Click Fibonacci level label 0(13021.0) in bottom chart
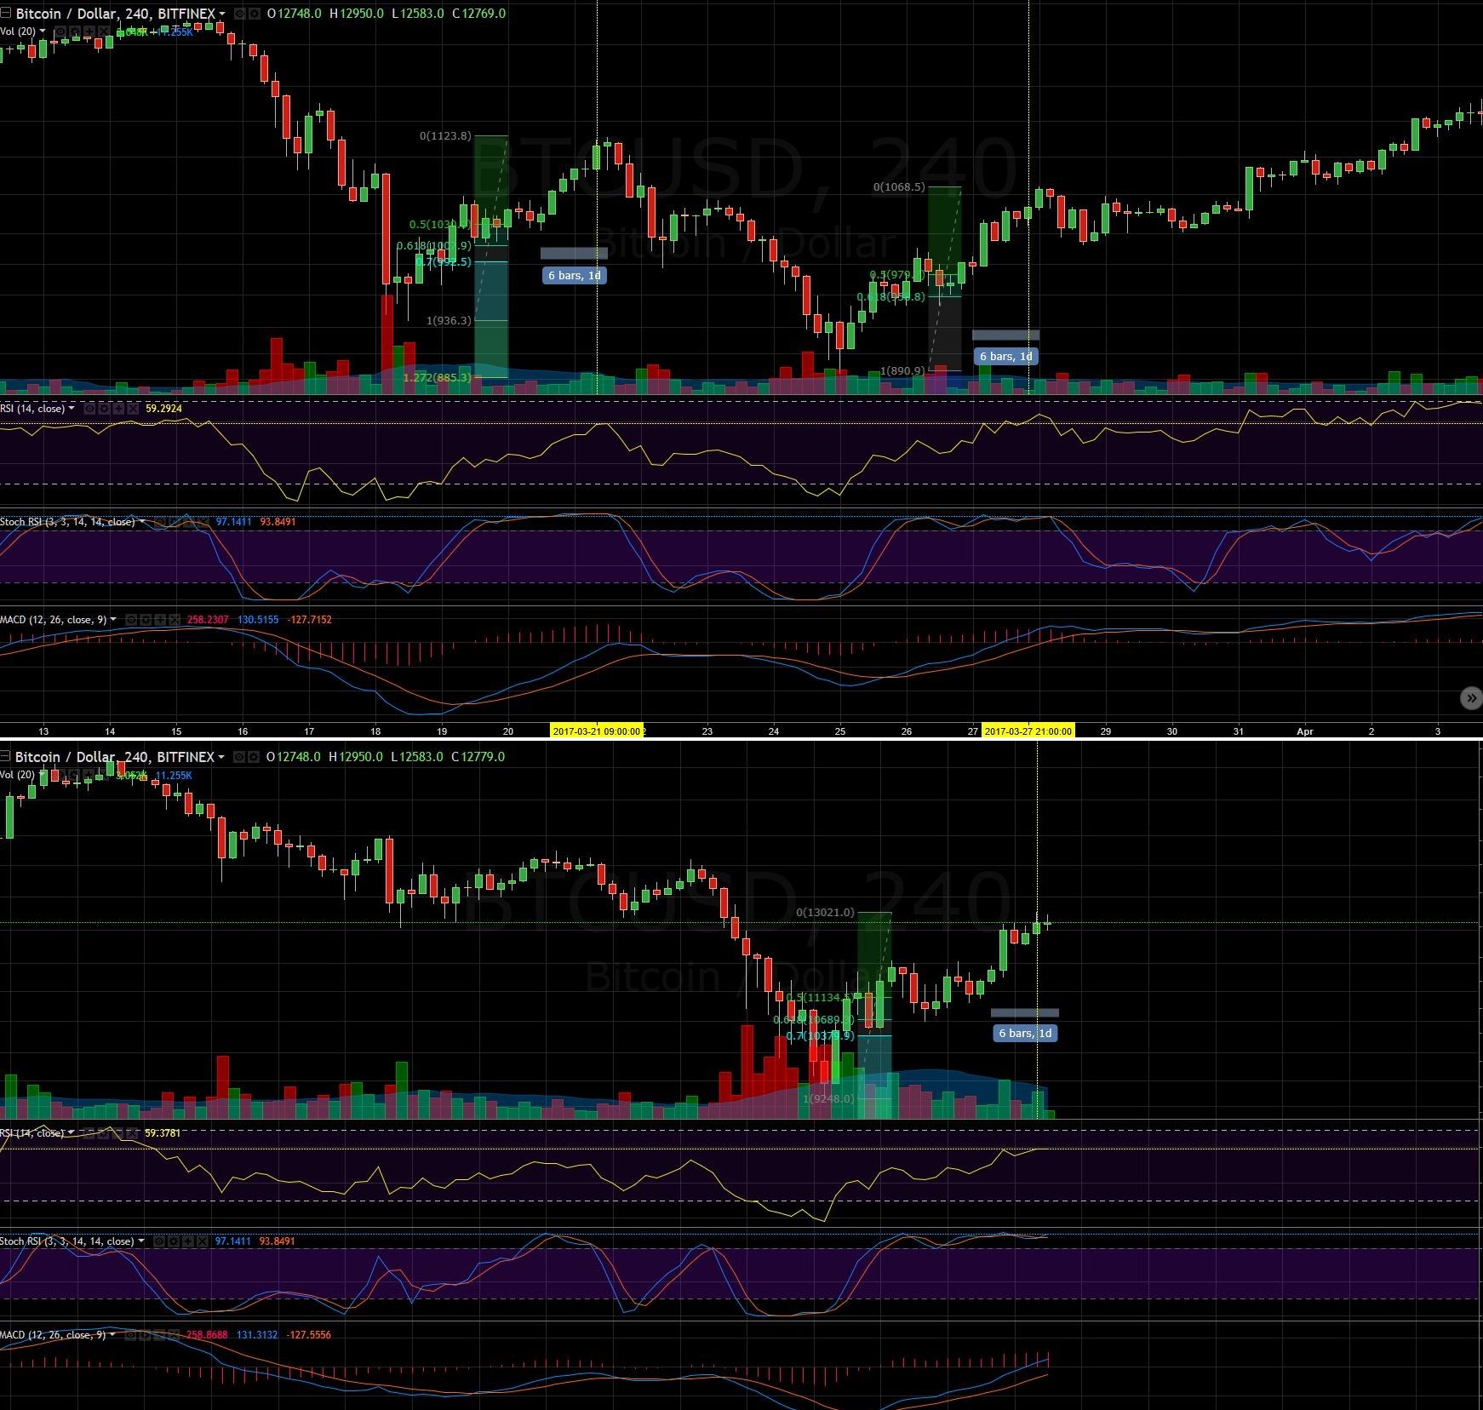This screenshot has height=1410, width=1483. (825, 912)
